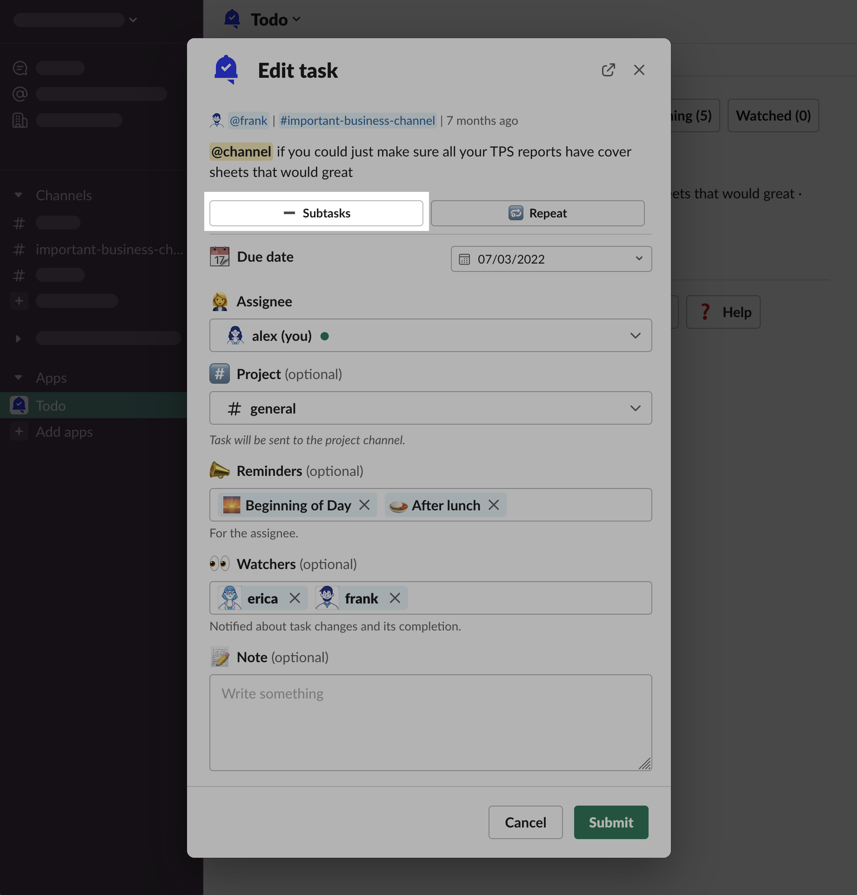Click into the Note text area
Screen dimensions: 857x895
(x=430, y=722)
